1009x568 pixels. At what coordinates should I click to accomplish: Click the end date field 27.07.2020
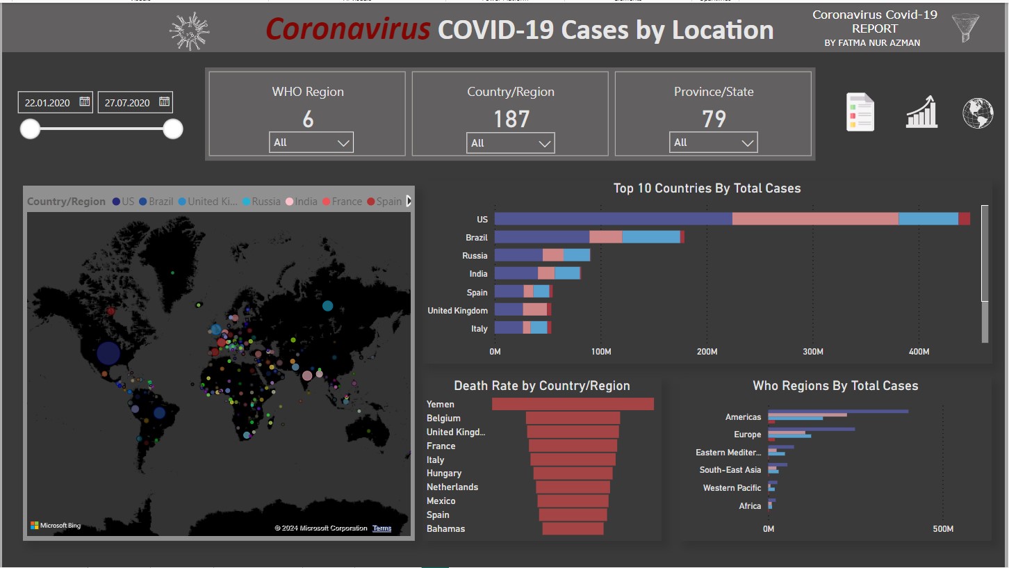click(136, 102)
